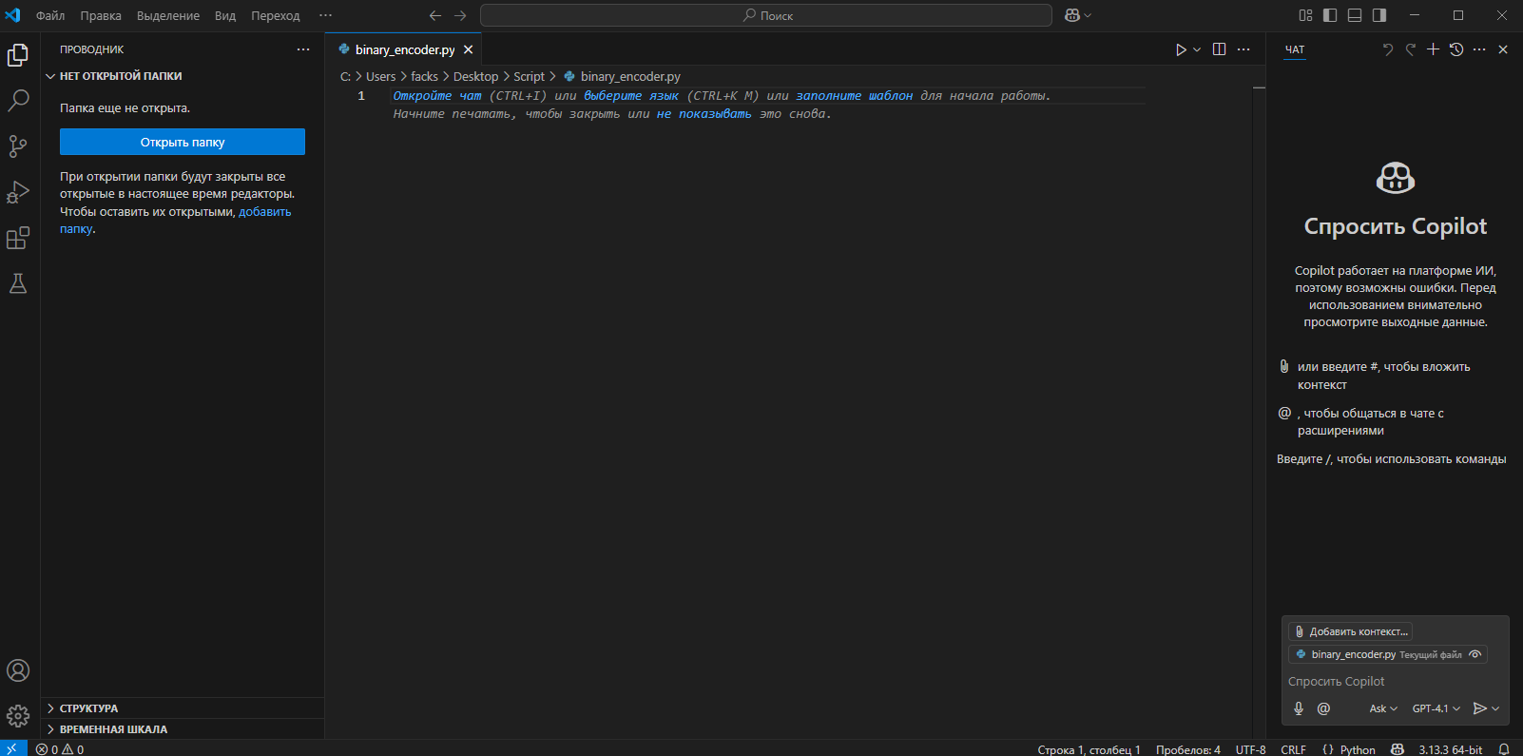1523x756 pixels.
Task: Click the добавить папку link
Action: click(264, 212)
